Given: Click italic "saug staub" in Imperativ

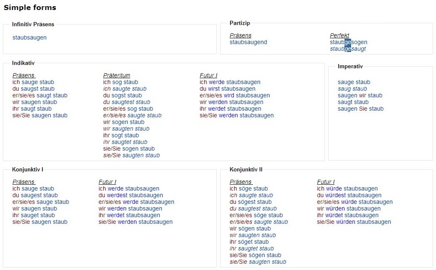Looking at the screenshot, I should tap(352, 89).
